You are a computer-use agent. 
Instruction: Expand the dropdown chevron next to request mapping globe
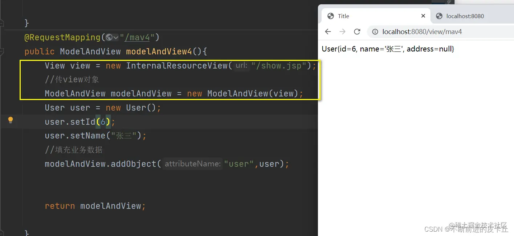116,38
